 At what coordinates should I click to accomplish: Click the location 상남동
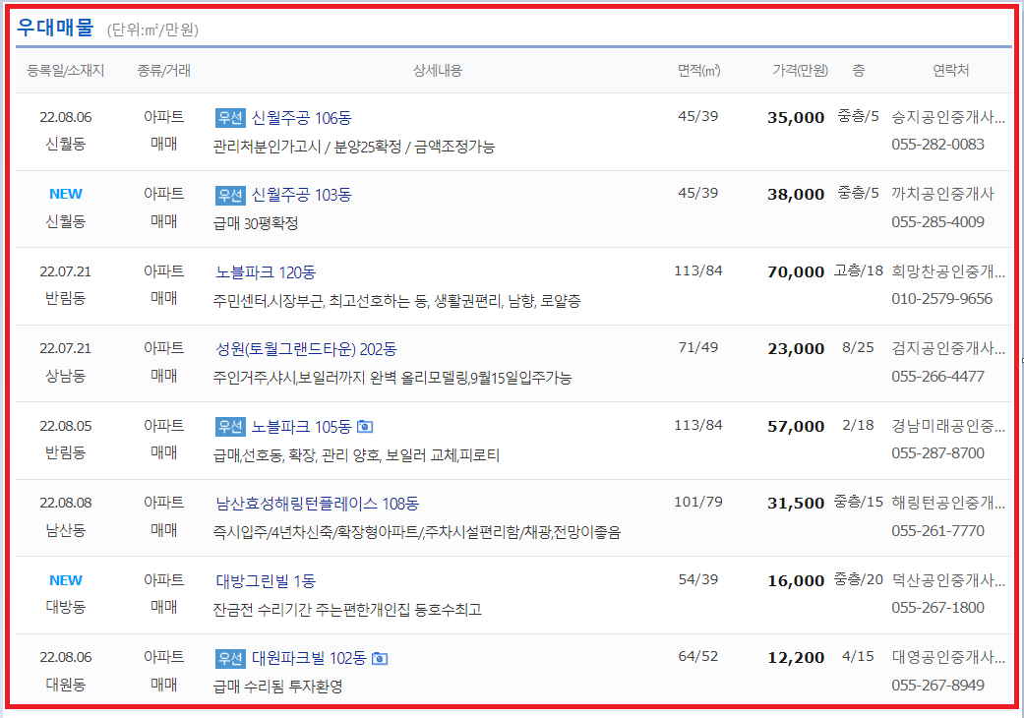pyautogui.click(x=65, y=376)
